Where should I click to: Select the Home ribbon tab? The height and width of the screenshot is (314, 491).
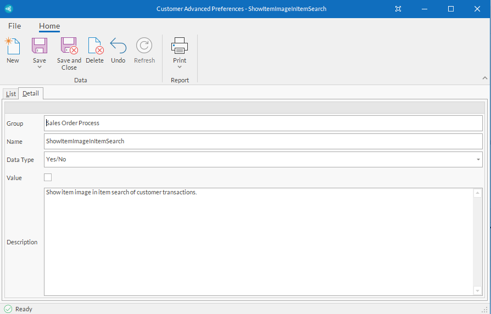tap(49, 26)
